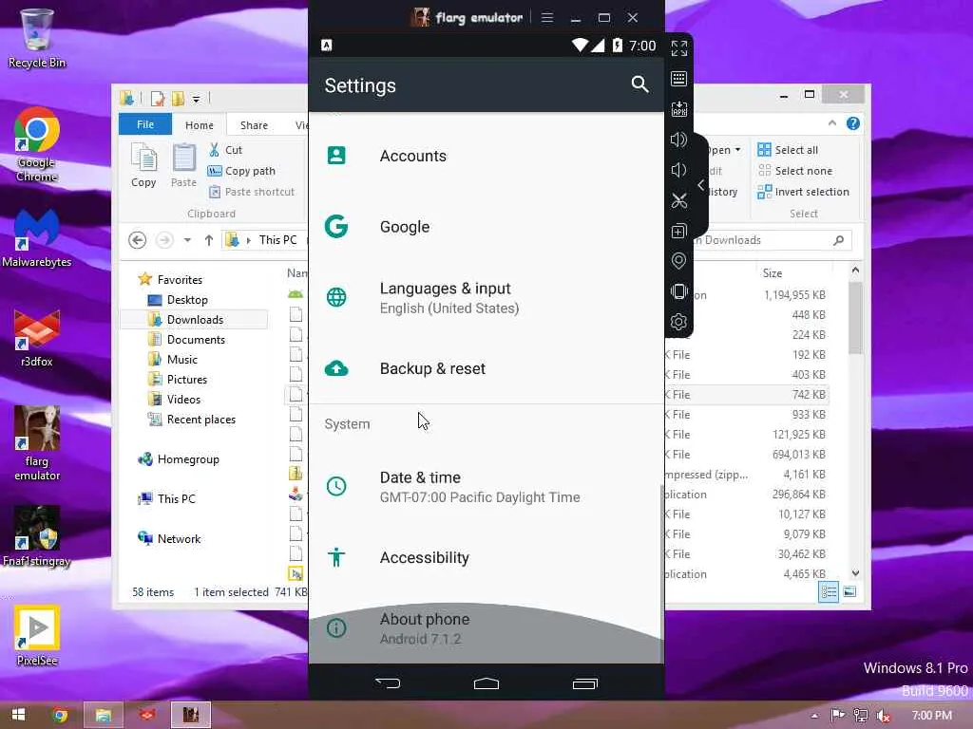Viewport: 973px width, 729px height.
Task: Open Malwarebytes desktop shortcut
Action: click(37, 238)
